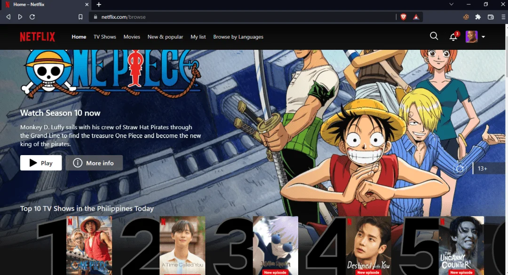
Task: Reload the Netflix page
Action: pyautogui.click(x=32, y=17)
